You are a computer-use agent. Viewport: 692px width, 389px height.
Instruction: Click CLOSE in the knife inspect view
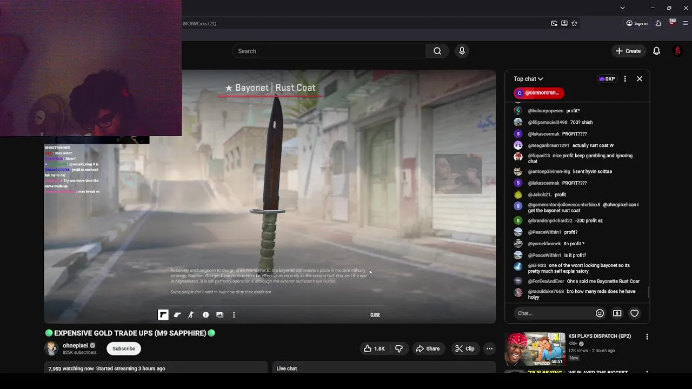pos(375,315)
